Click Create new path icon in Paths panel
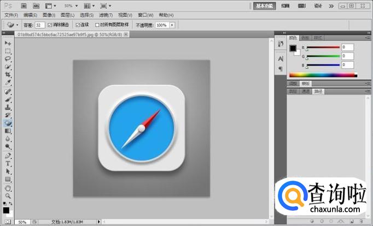 point(352,221)
